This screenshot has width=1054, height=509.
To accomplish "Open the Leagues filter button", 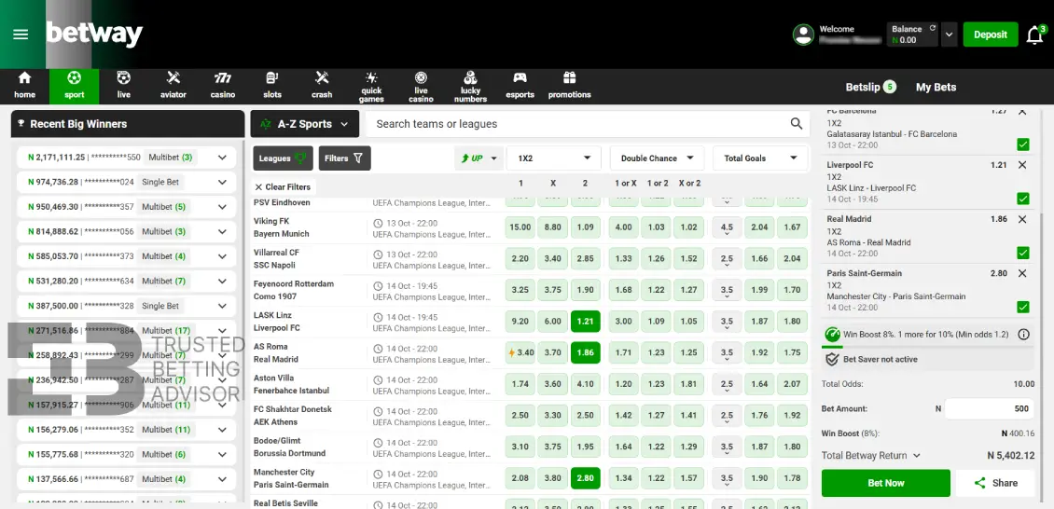I will pyautogui.click(x=283, y=158).
